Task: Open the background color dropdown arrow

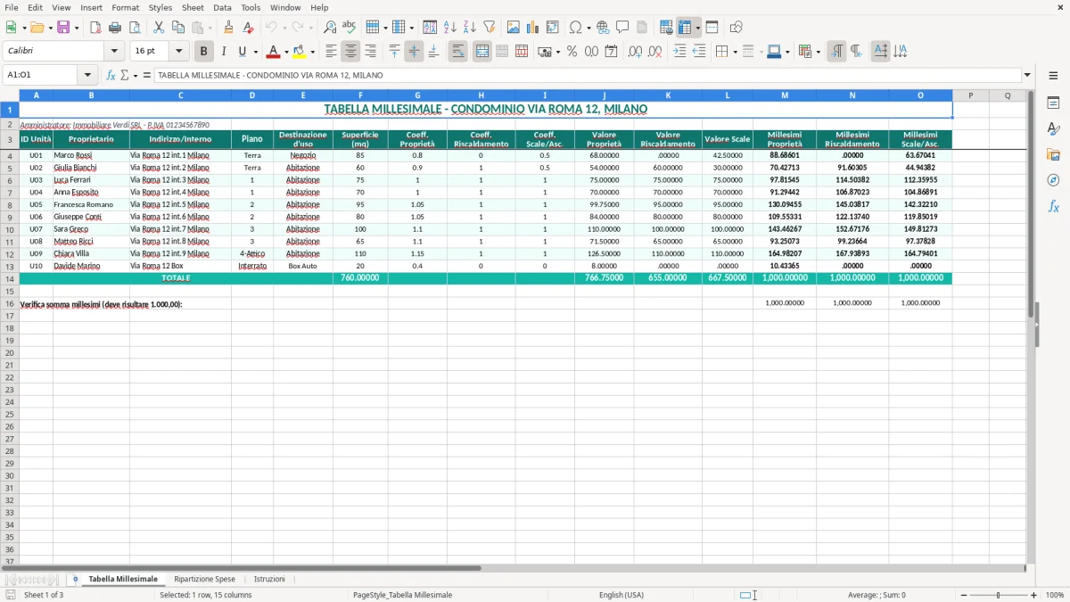Action: point(313,52)
